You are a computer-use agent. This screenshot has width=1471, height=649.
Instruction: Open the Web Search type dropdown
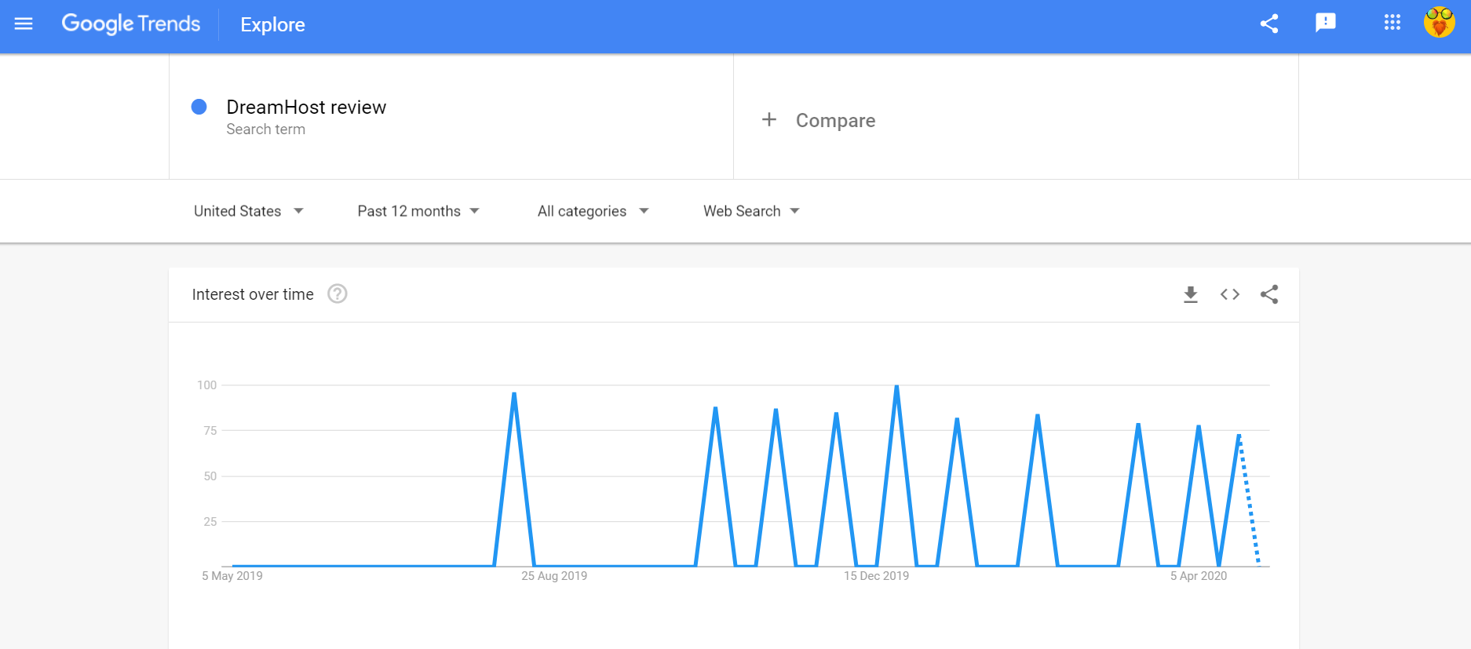point(751,211)
